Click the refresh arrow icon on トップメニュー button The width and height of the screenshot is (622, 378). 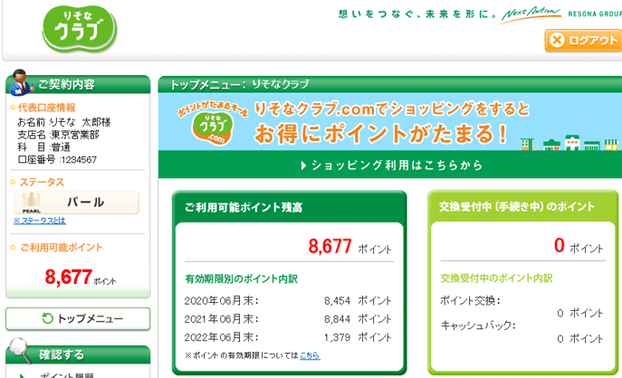tap(47, 318)
